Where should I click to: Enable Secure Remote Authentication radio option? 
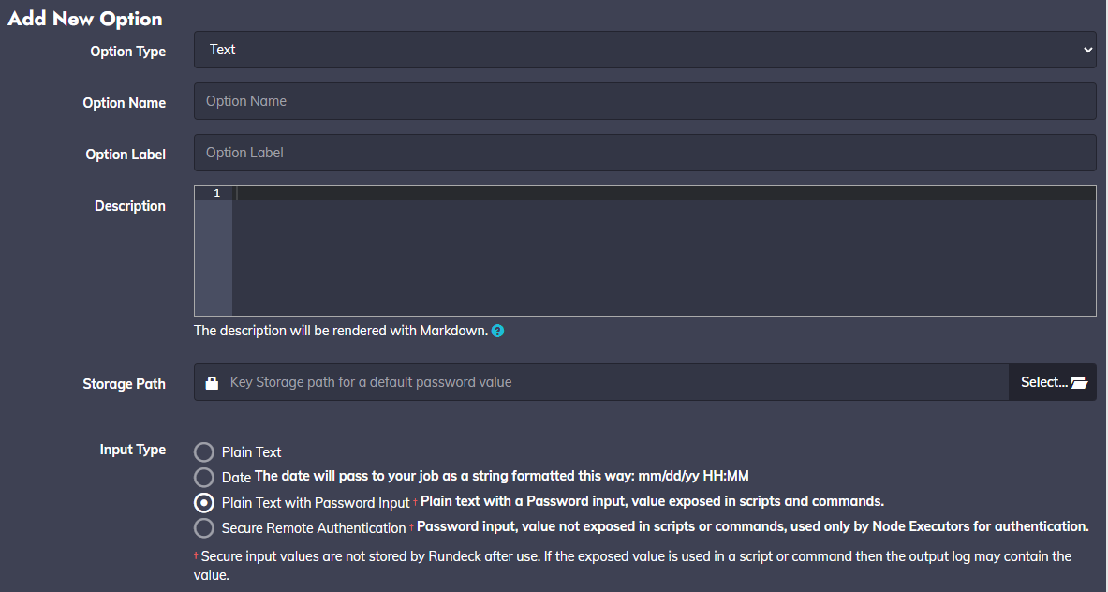(x=204, y=527)
